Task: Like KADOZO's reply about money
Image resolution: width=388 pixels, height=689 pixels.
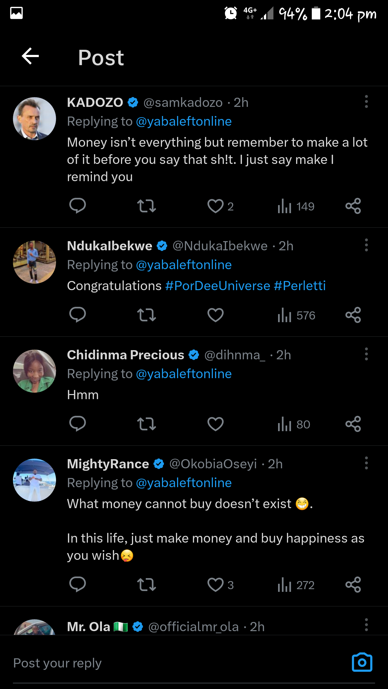Action: tap(216, 206)
